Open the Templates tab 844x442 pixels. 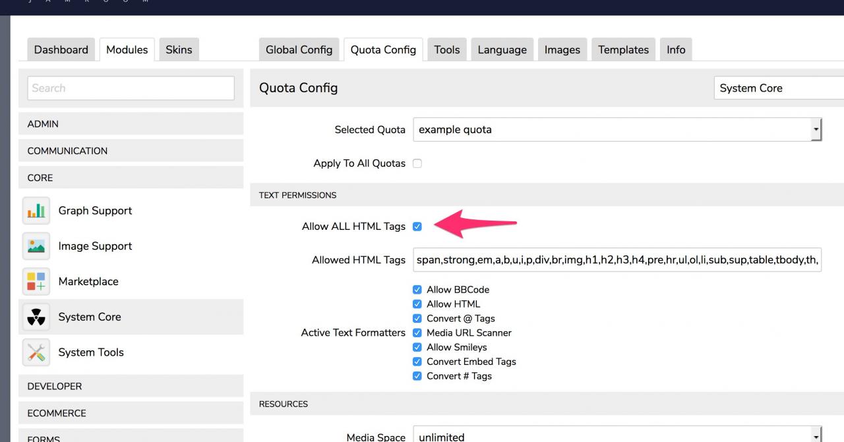(x=623, y=50)
